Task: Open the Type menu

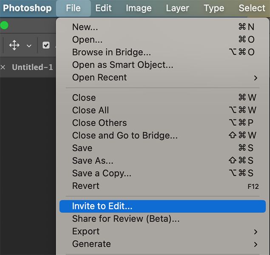Action: [214, 8]
